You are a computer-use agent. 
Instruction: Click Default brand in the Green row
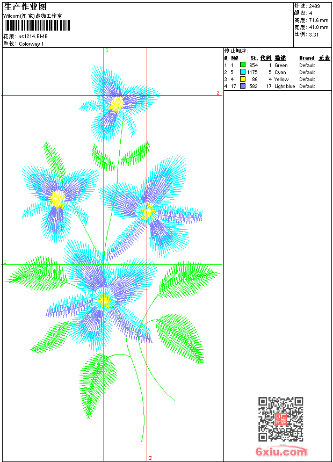[x=307, y=66]
